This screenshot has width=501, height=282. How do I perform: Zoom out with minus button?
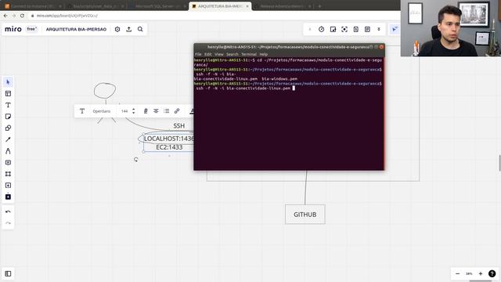pos(457,273)
